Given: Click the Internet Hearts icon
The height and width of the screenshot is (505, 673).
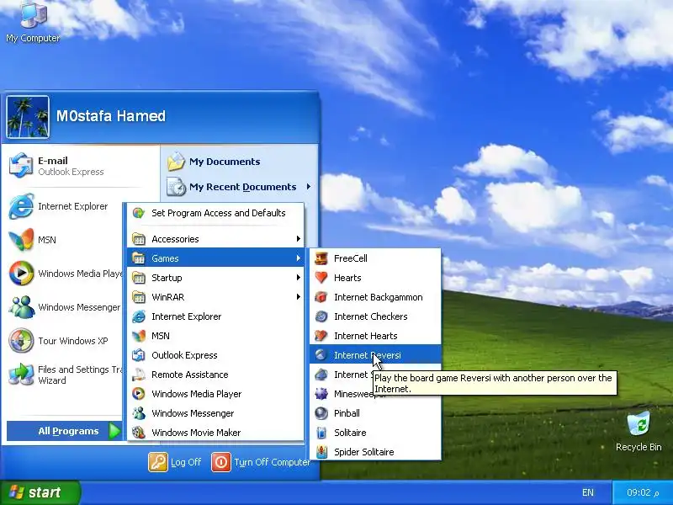Looking at the screenshot, I should pyautogui.click(x=321, y=336).
